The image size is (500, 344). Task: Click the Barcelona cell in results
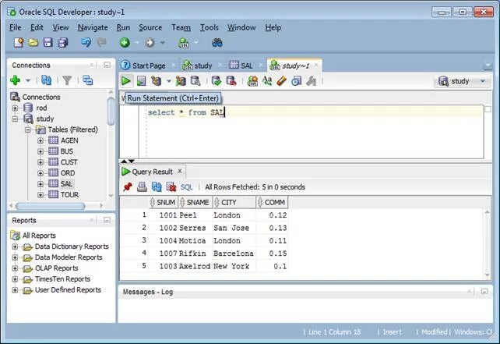pyautogui.click(x=234, y=254)
